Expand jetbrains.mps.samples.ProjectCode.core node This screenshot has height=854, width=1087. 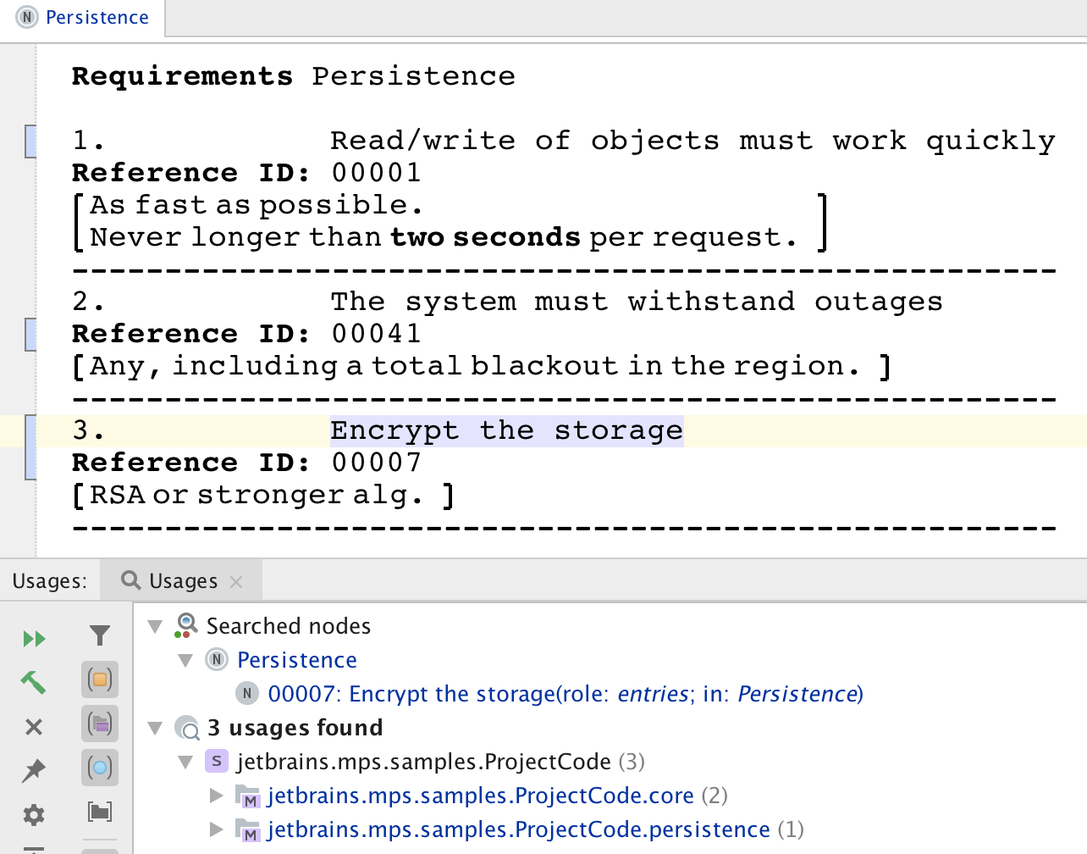(x=216, y=796)
